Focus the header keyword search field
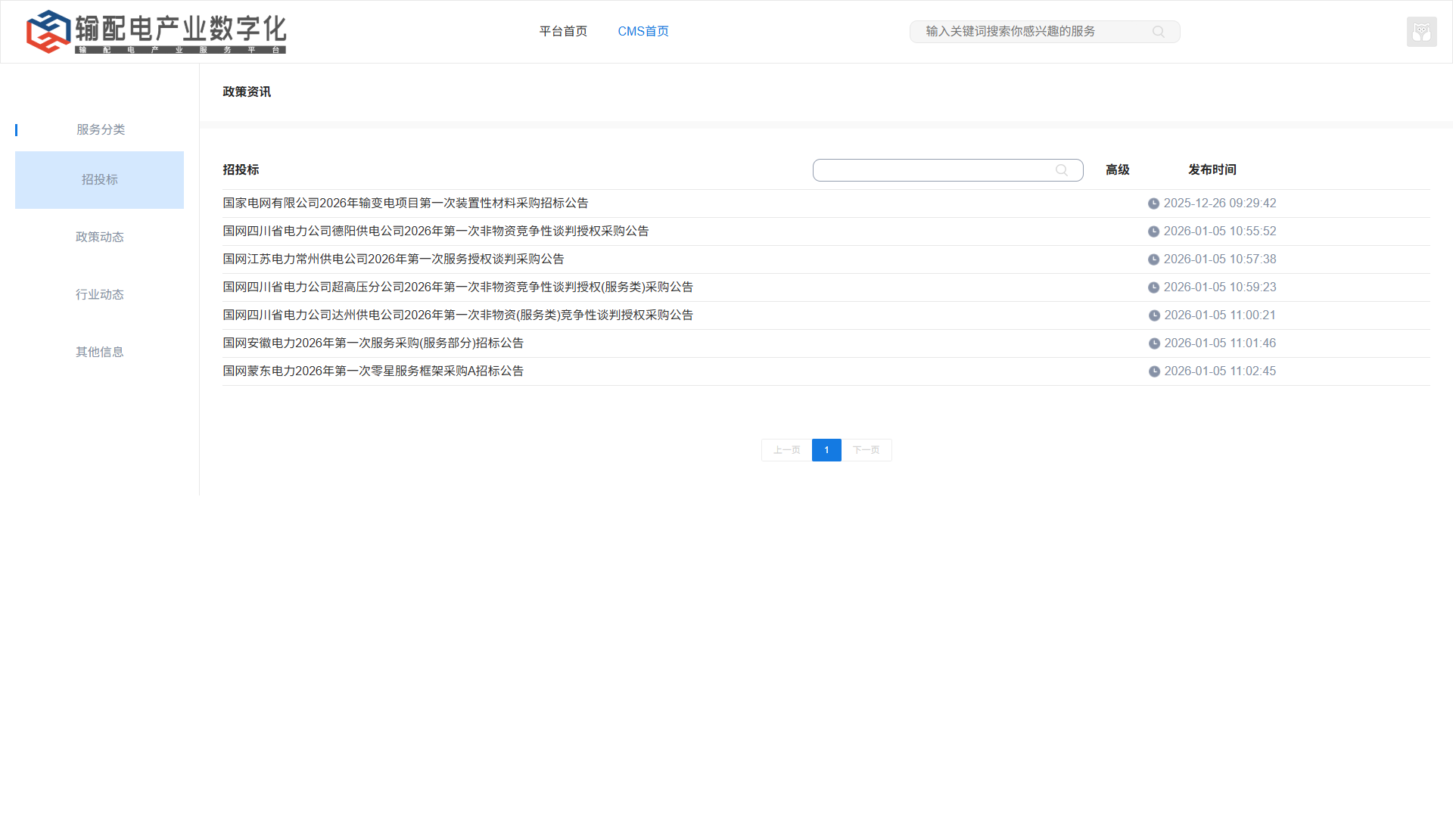Image resolution: width=1453 pixels, height=817 pixels. (1029, 31)
